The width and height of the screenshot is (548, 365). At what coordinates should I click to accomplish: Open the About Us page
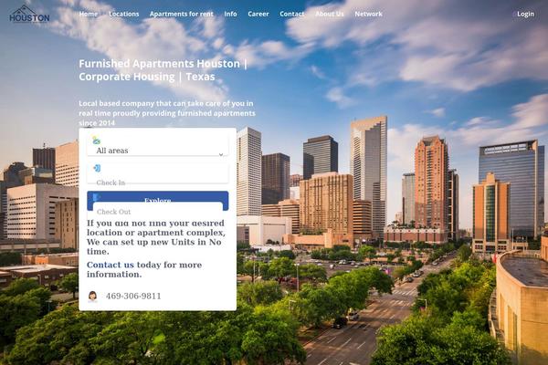click(x=330, y=14)
